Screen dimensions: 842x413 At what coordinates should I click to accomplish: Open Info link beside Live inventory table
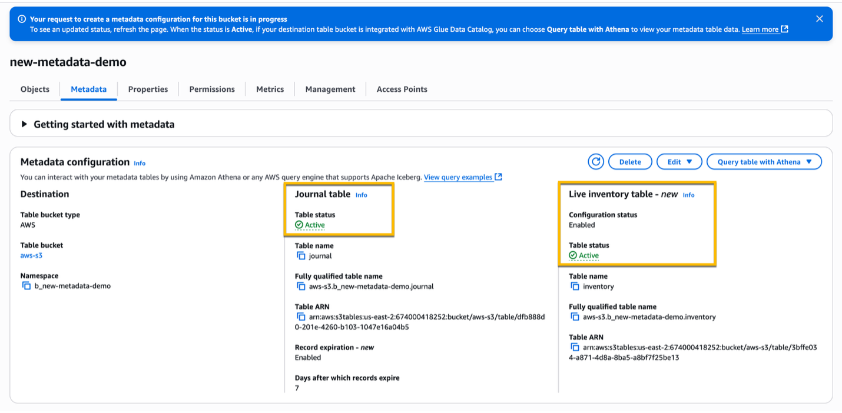click(x=688, y=195)
